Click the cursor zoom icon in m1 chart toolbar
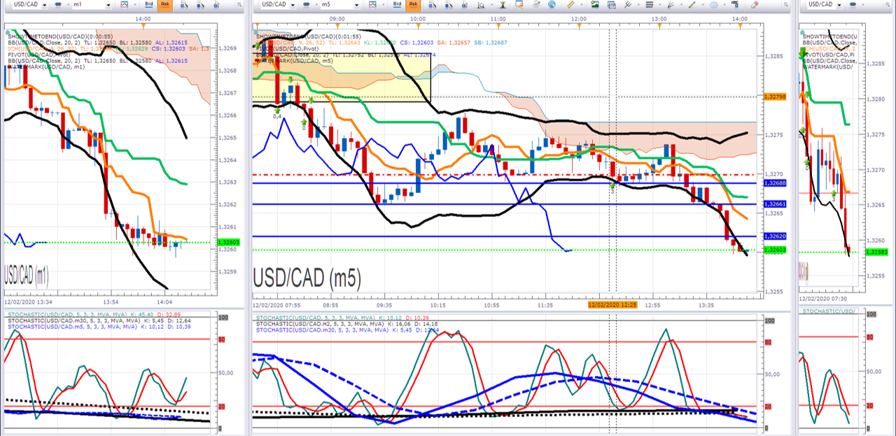Screen dimensions: 896x436 [216, 5]
